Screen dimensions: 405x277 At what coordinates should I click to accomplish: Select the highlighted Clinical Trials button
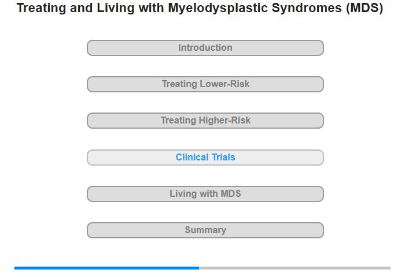point(205,158)
